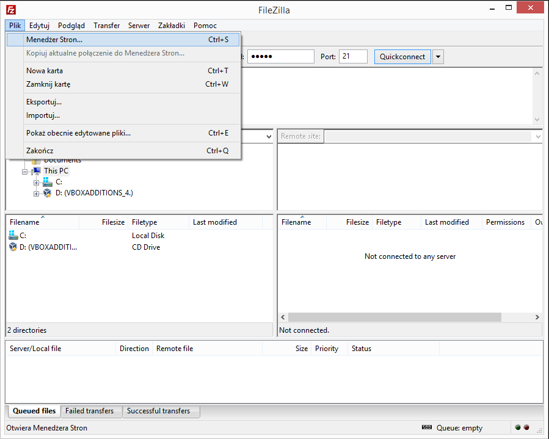Click the D: VBOXADDITIONS drive icon in tree

coord(47,193)
